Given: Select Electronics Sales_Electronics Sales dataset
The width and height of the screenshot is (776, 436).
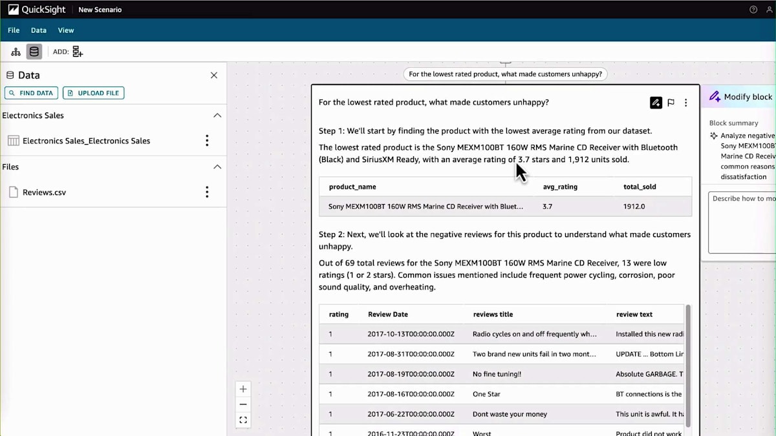Looking at the screenshot, I should [86, 141].
